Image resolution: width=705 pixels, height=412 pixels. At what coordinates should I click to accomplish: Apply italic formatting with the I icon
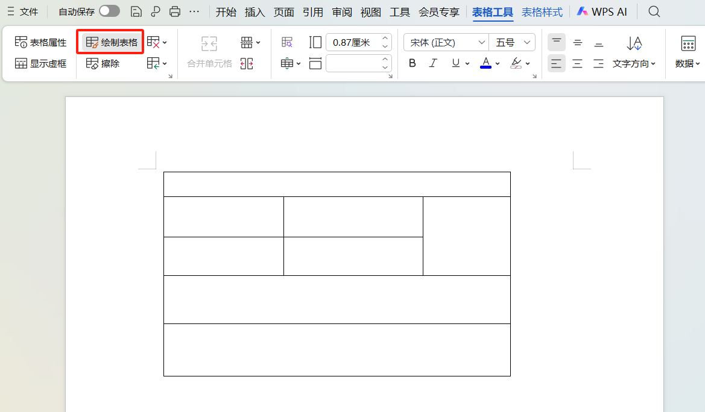tap(433, 63)
